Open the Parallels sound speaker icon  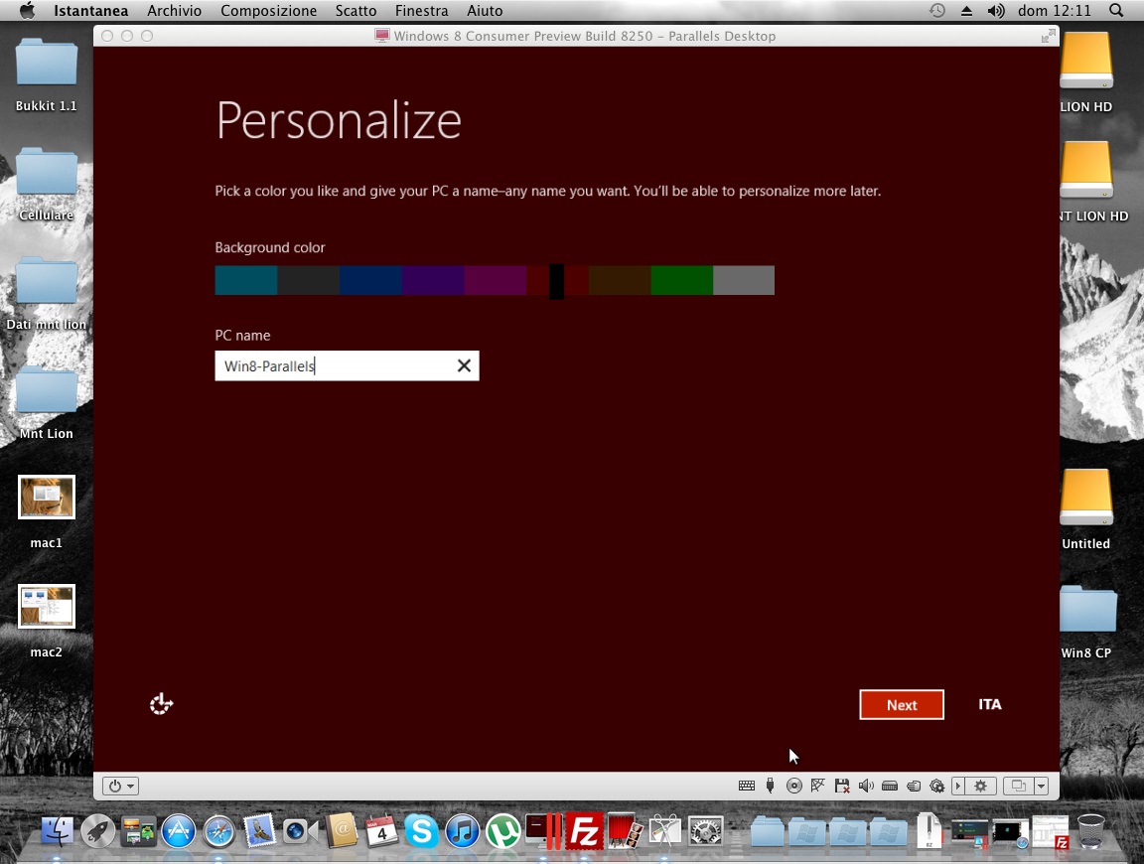866,786
